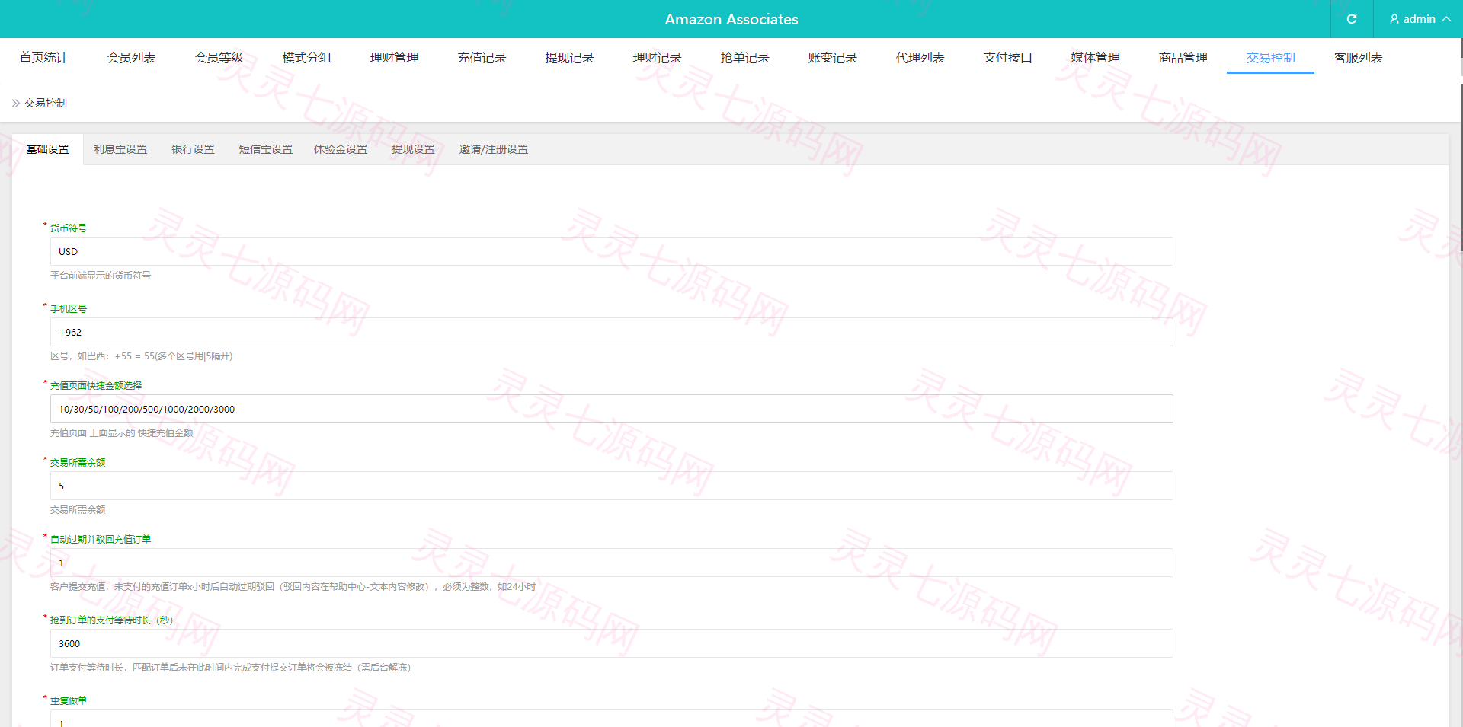Click the refresh icon in header
1463x727 pixels.
pos(1352,19)
